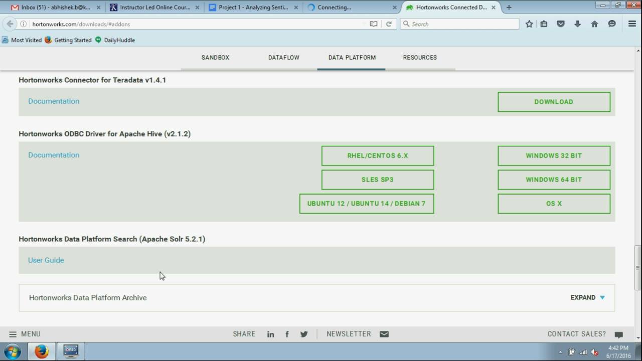Show hidden system tray icons arrow
This screenshot has width=642, height=361.
(560, 352)
